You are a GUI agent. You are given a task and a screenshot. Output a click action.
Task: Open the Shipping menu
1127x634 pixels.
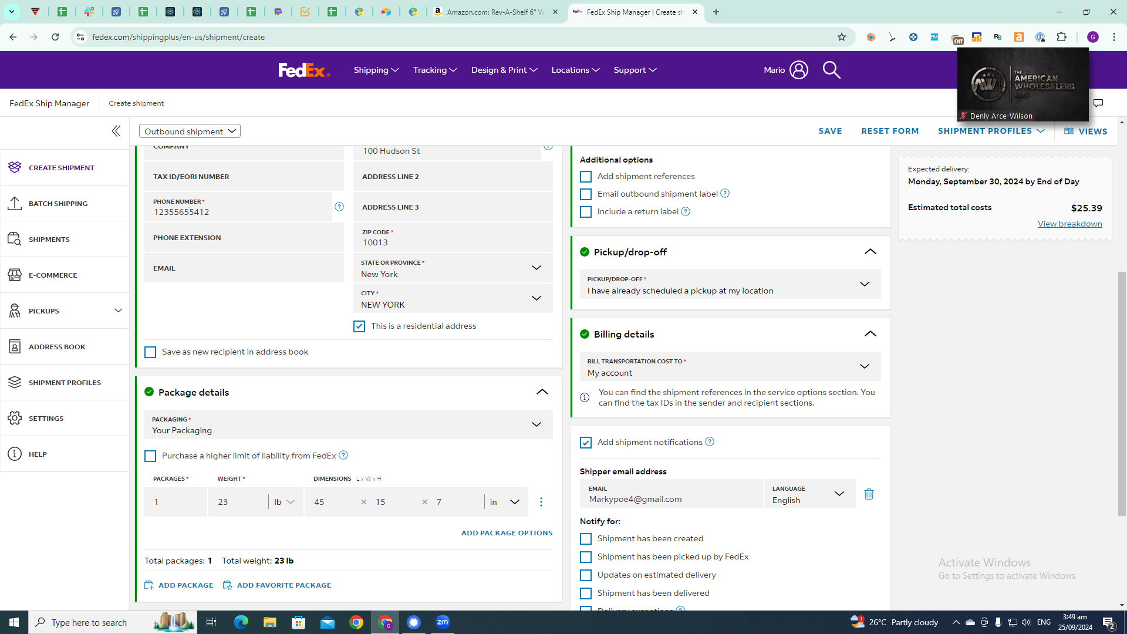pyautogui.click(x=376, y=70)
